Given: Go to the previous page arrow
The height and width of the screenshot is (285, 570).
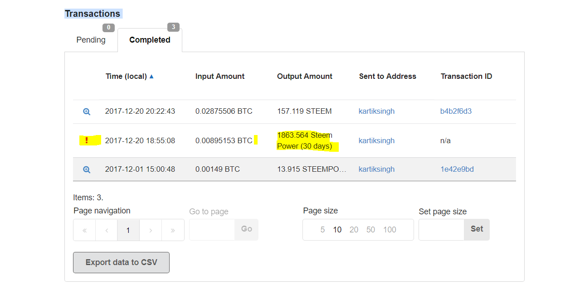Looking at the screenshot, I should point(107,230).
